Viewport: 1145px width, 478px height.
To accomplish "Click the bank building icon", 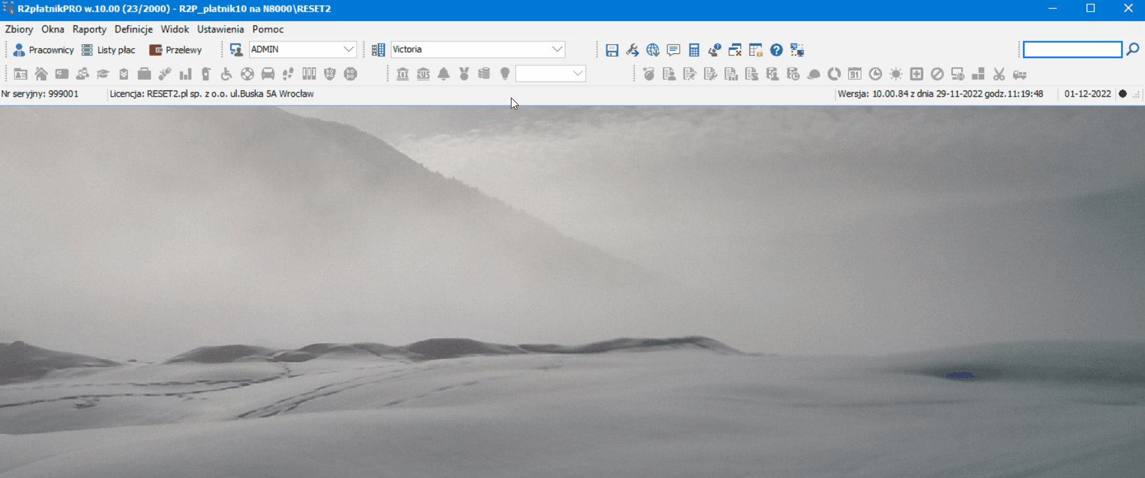I will (x=403, y=74).
